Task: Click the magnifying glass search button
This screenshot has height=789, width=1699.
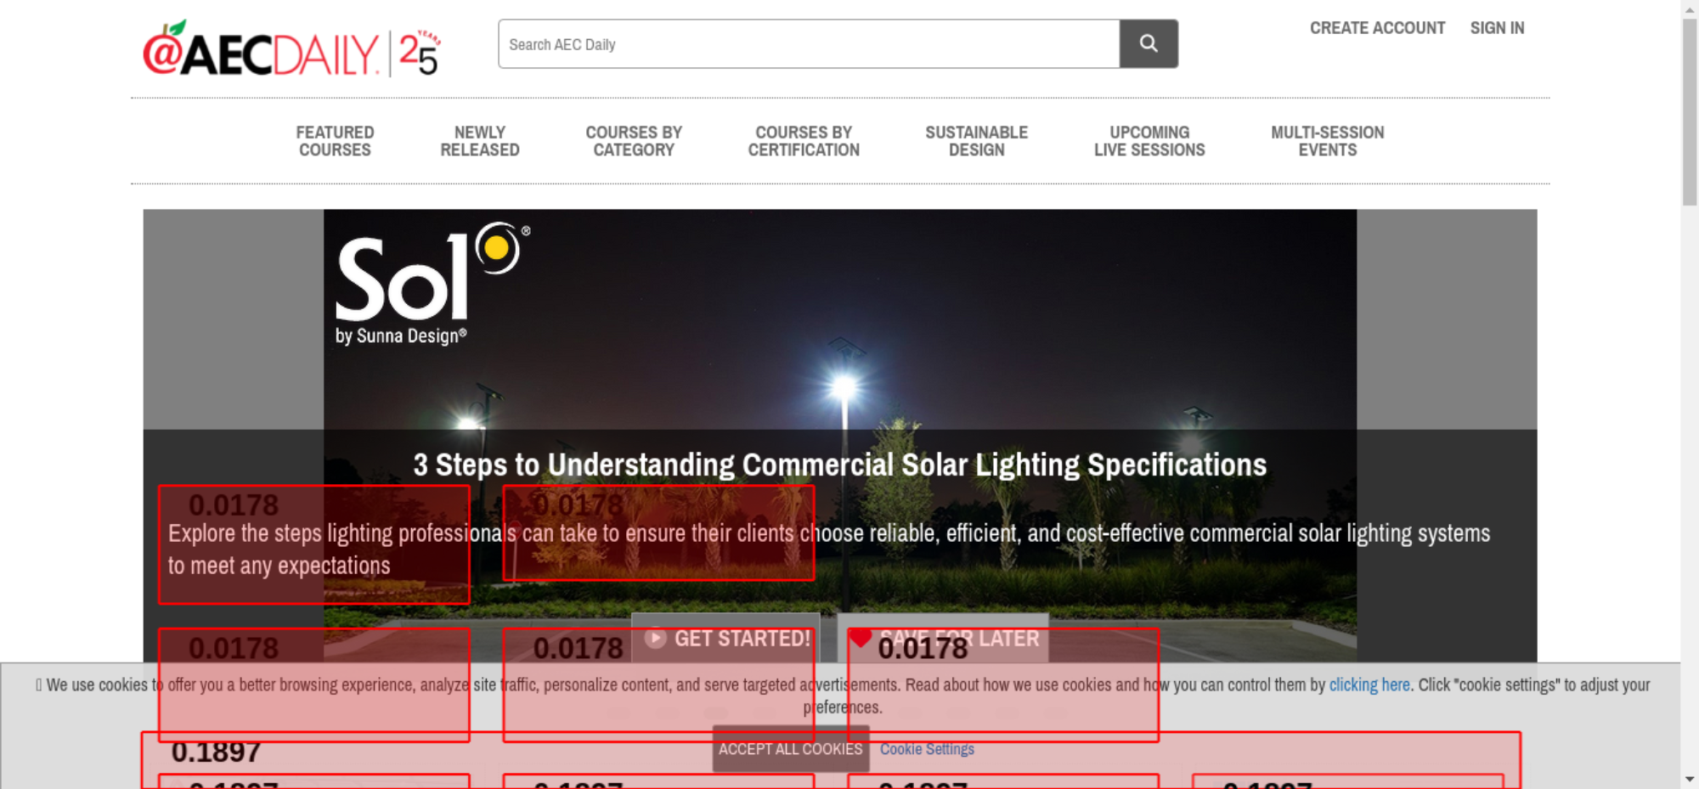Action: (x=1148, y=43)
